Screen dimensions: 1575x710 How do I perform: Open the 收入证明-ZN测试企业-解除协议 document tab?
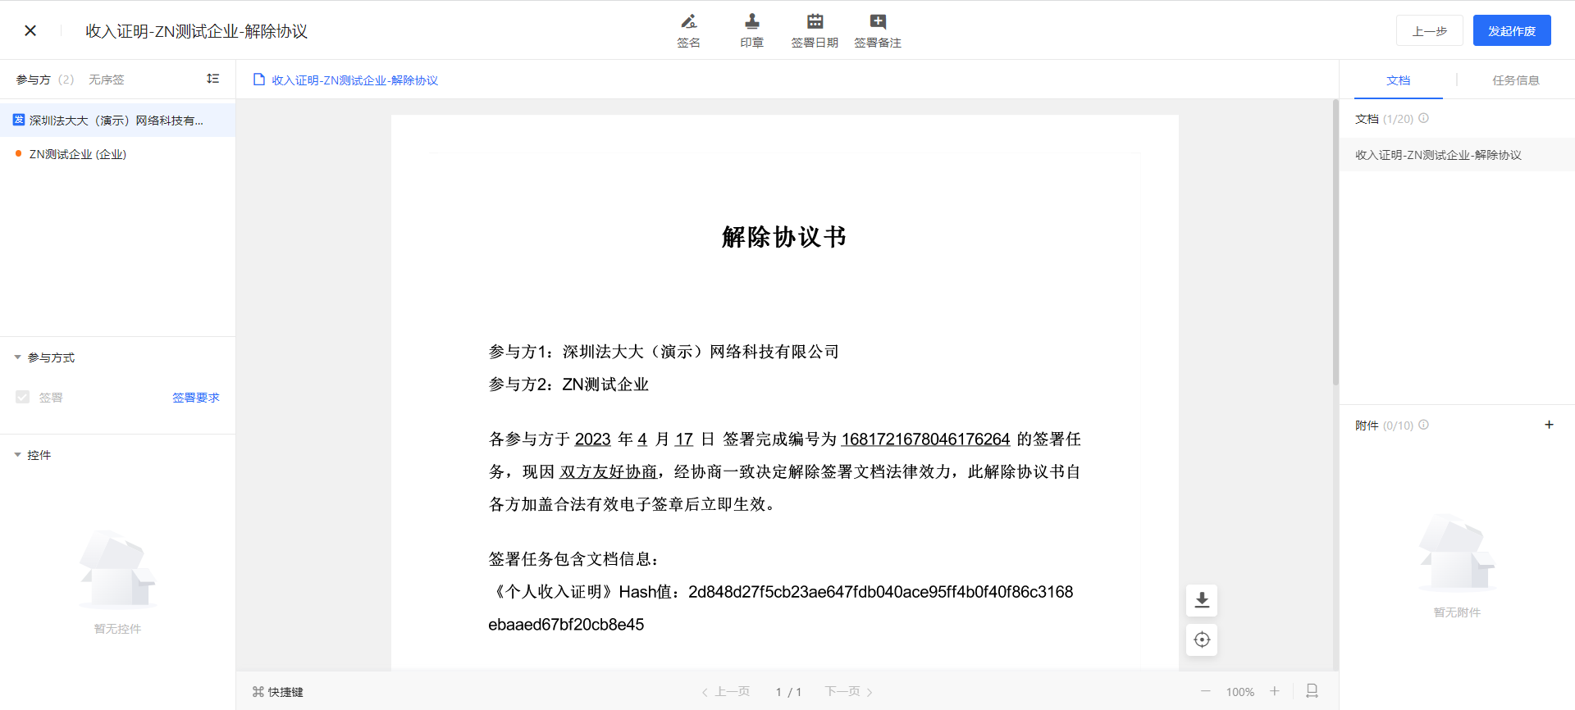(x=345, y=80)
